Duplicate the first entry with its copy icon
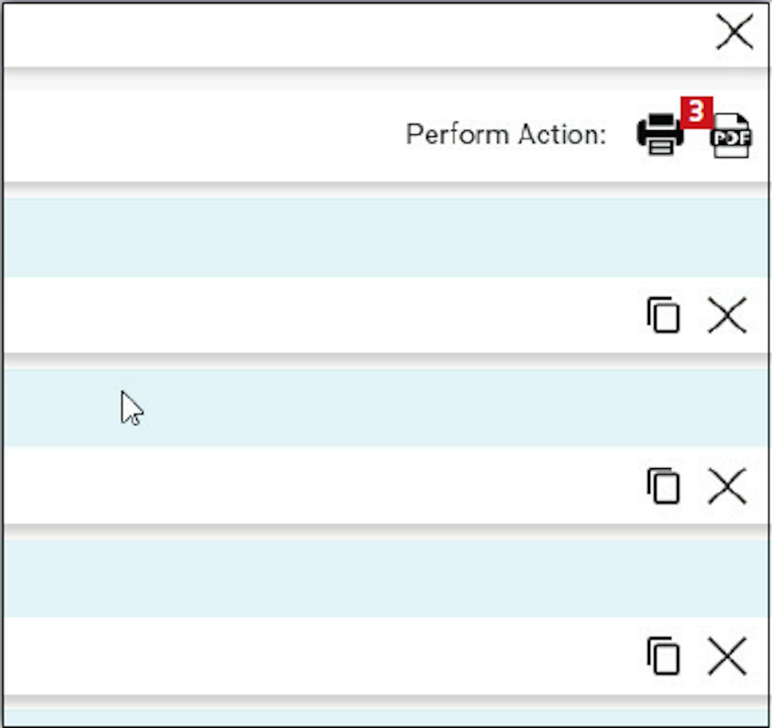This screenshot has width=772, height=728. (x=663, y=315)
